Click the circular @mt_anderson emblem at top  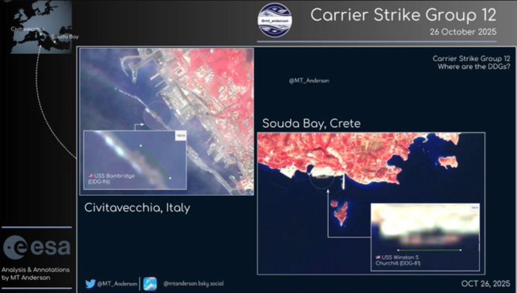tap(274, 21)
